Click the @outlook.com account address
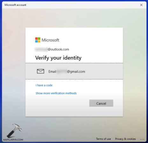 52,49
